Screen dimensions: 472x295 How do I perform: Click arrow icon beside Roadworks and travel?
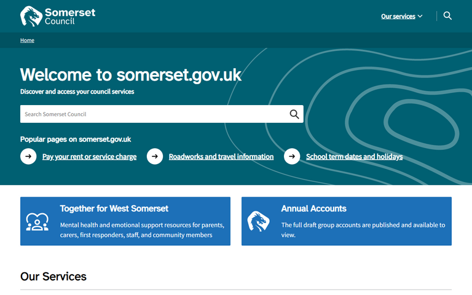click(x=155, y=157)
